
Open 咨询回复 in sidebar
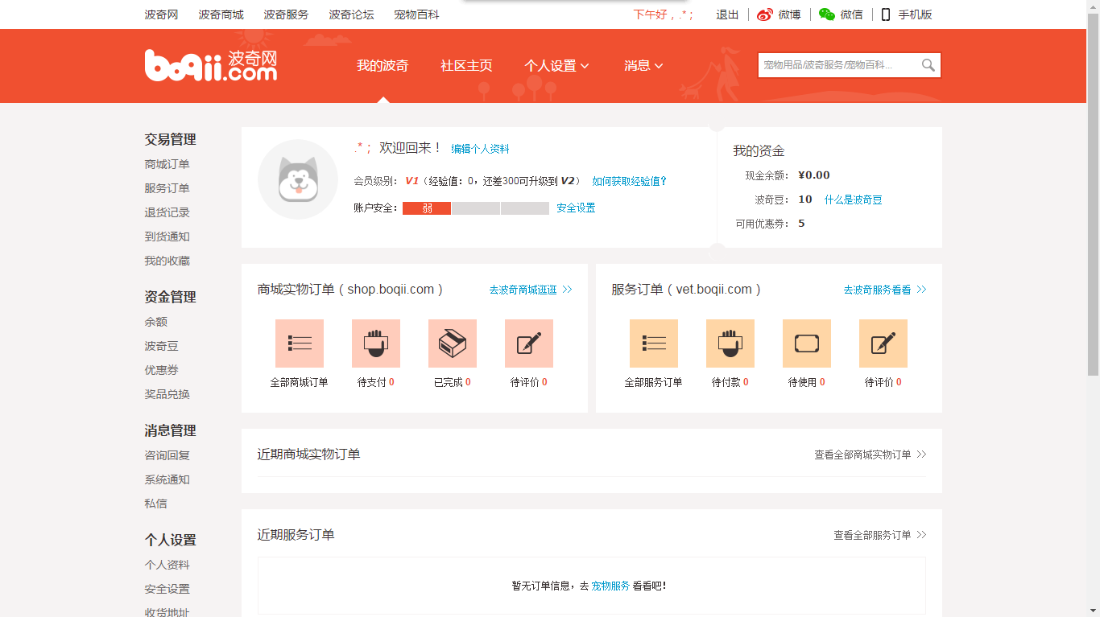167,455
